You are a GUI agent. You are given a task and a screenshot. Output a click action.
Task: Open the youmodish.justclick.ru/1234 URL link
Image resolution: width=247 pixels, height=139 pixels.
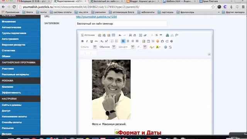pos(96,17)
